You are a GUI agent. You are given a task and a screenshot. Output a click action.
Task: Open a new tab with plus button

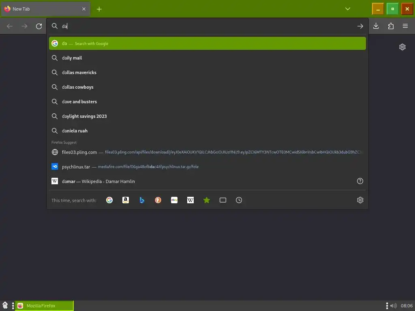click(99, 9)
